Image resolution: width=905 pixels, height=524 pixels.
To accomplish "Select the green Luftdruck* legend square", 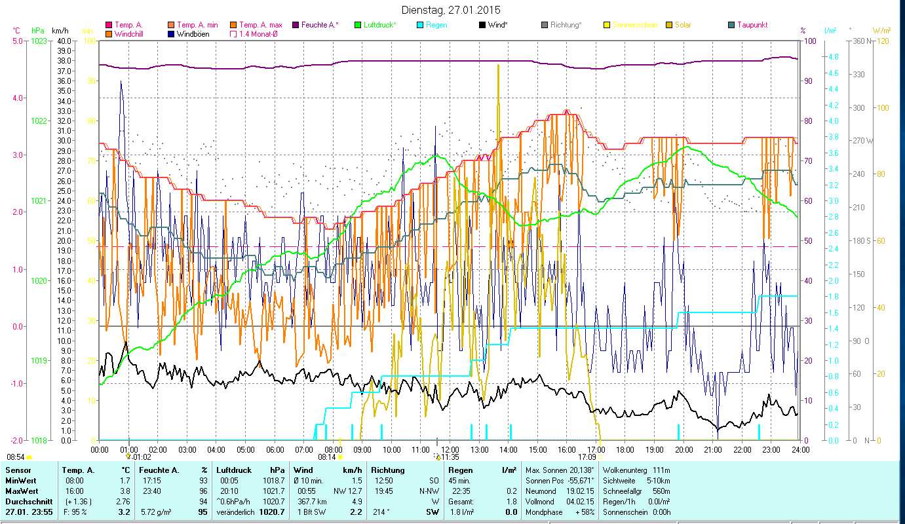I will pyautogui.click(x=358, y=25).
